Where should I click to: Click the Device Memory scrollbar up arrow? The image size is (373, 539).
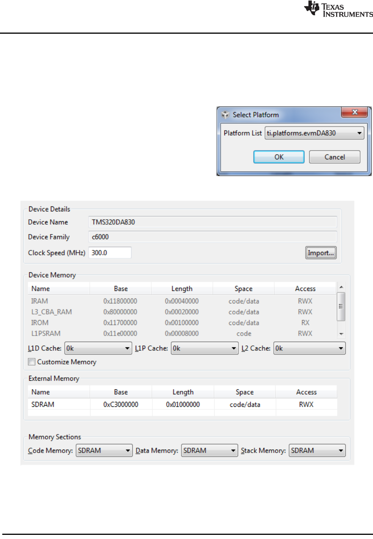click(341, 287)
